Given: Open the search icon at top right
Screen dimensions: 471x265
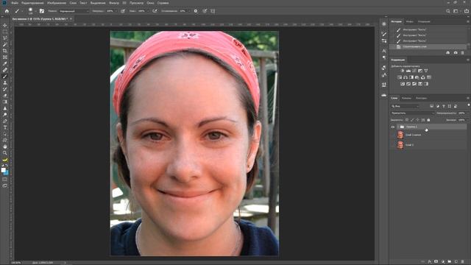Looking at the screenshot, I should point(448,11).
